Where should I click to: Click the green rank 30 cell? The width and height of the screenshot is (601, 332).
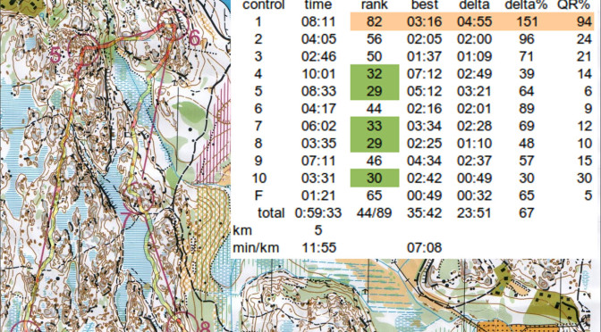tap(375, 178)
